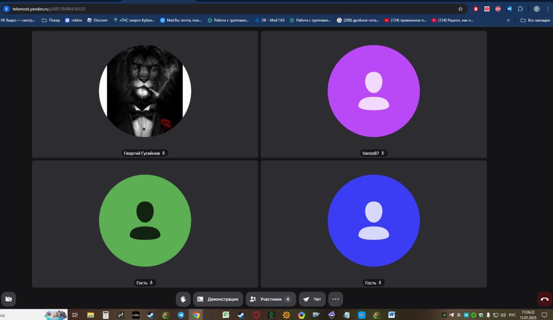
Task: Expand hidden bookmarks with the chevron
Action: [x=509, y=20]
